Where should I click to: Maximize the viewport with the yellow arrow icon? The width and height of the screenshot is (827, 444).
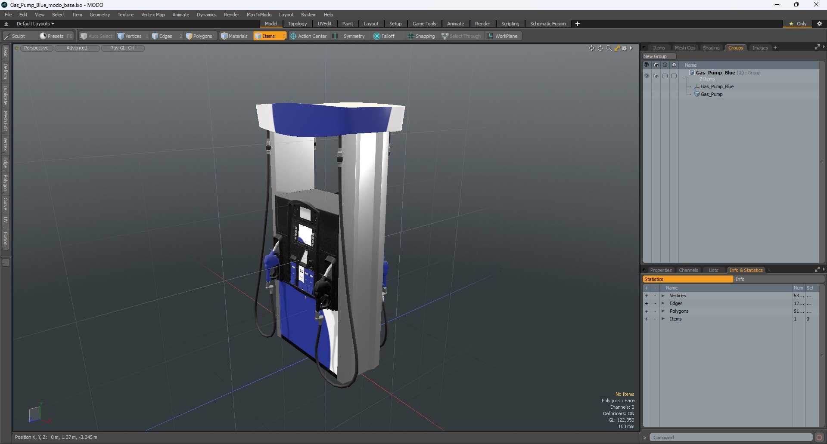[x=617, y=48]
